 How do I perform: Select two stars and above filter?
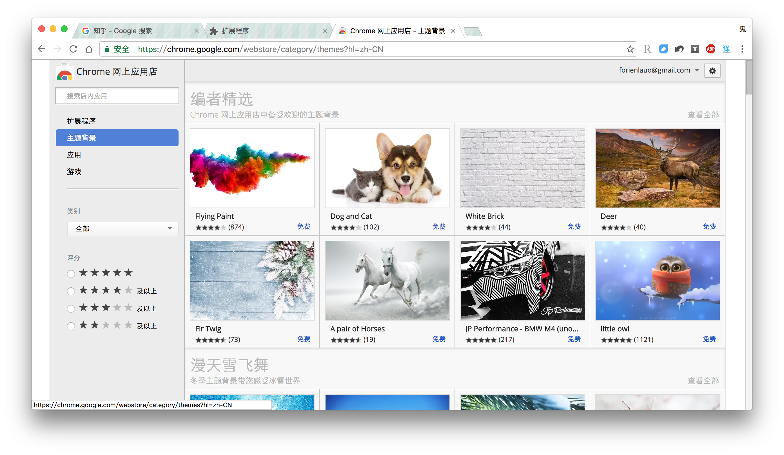click(71, 326)
